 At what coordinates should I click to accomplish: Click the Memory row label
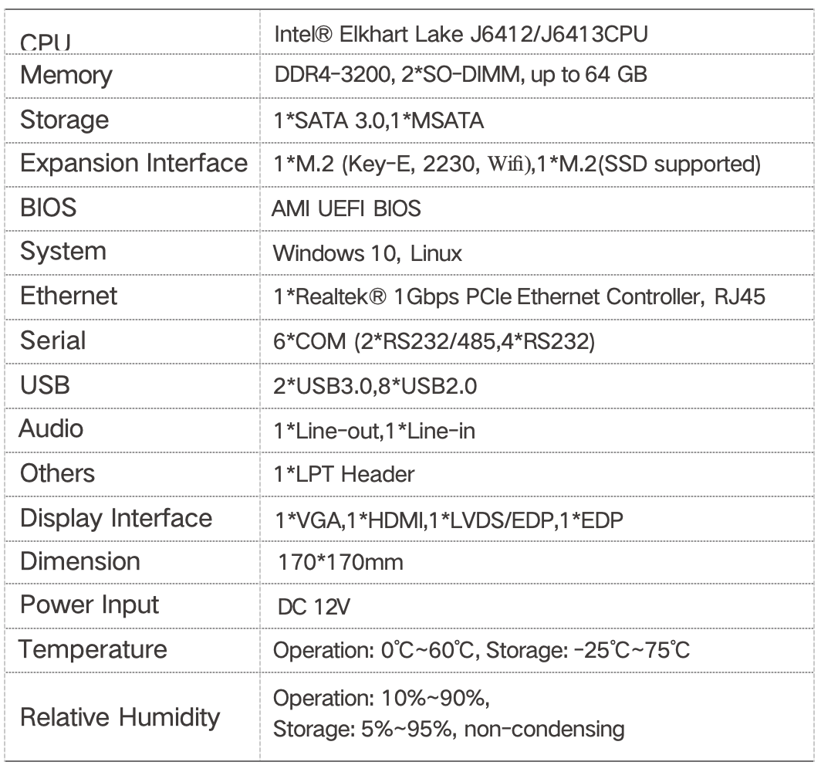(x=66, y=76)
